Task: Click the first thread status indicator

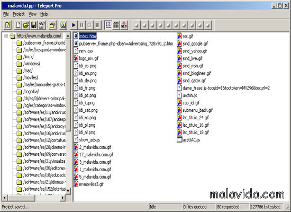Action: 137,25
